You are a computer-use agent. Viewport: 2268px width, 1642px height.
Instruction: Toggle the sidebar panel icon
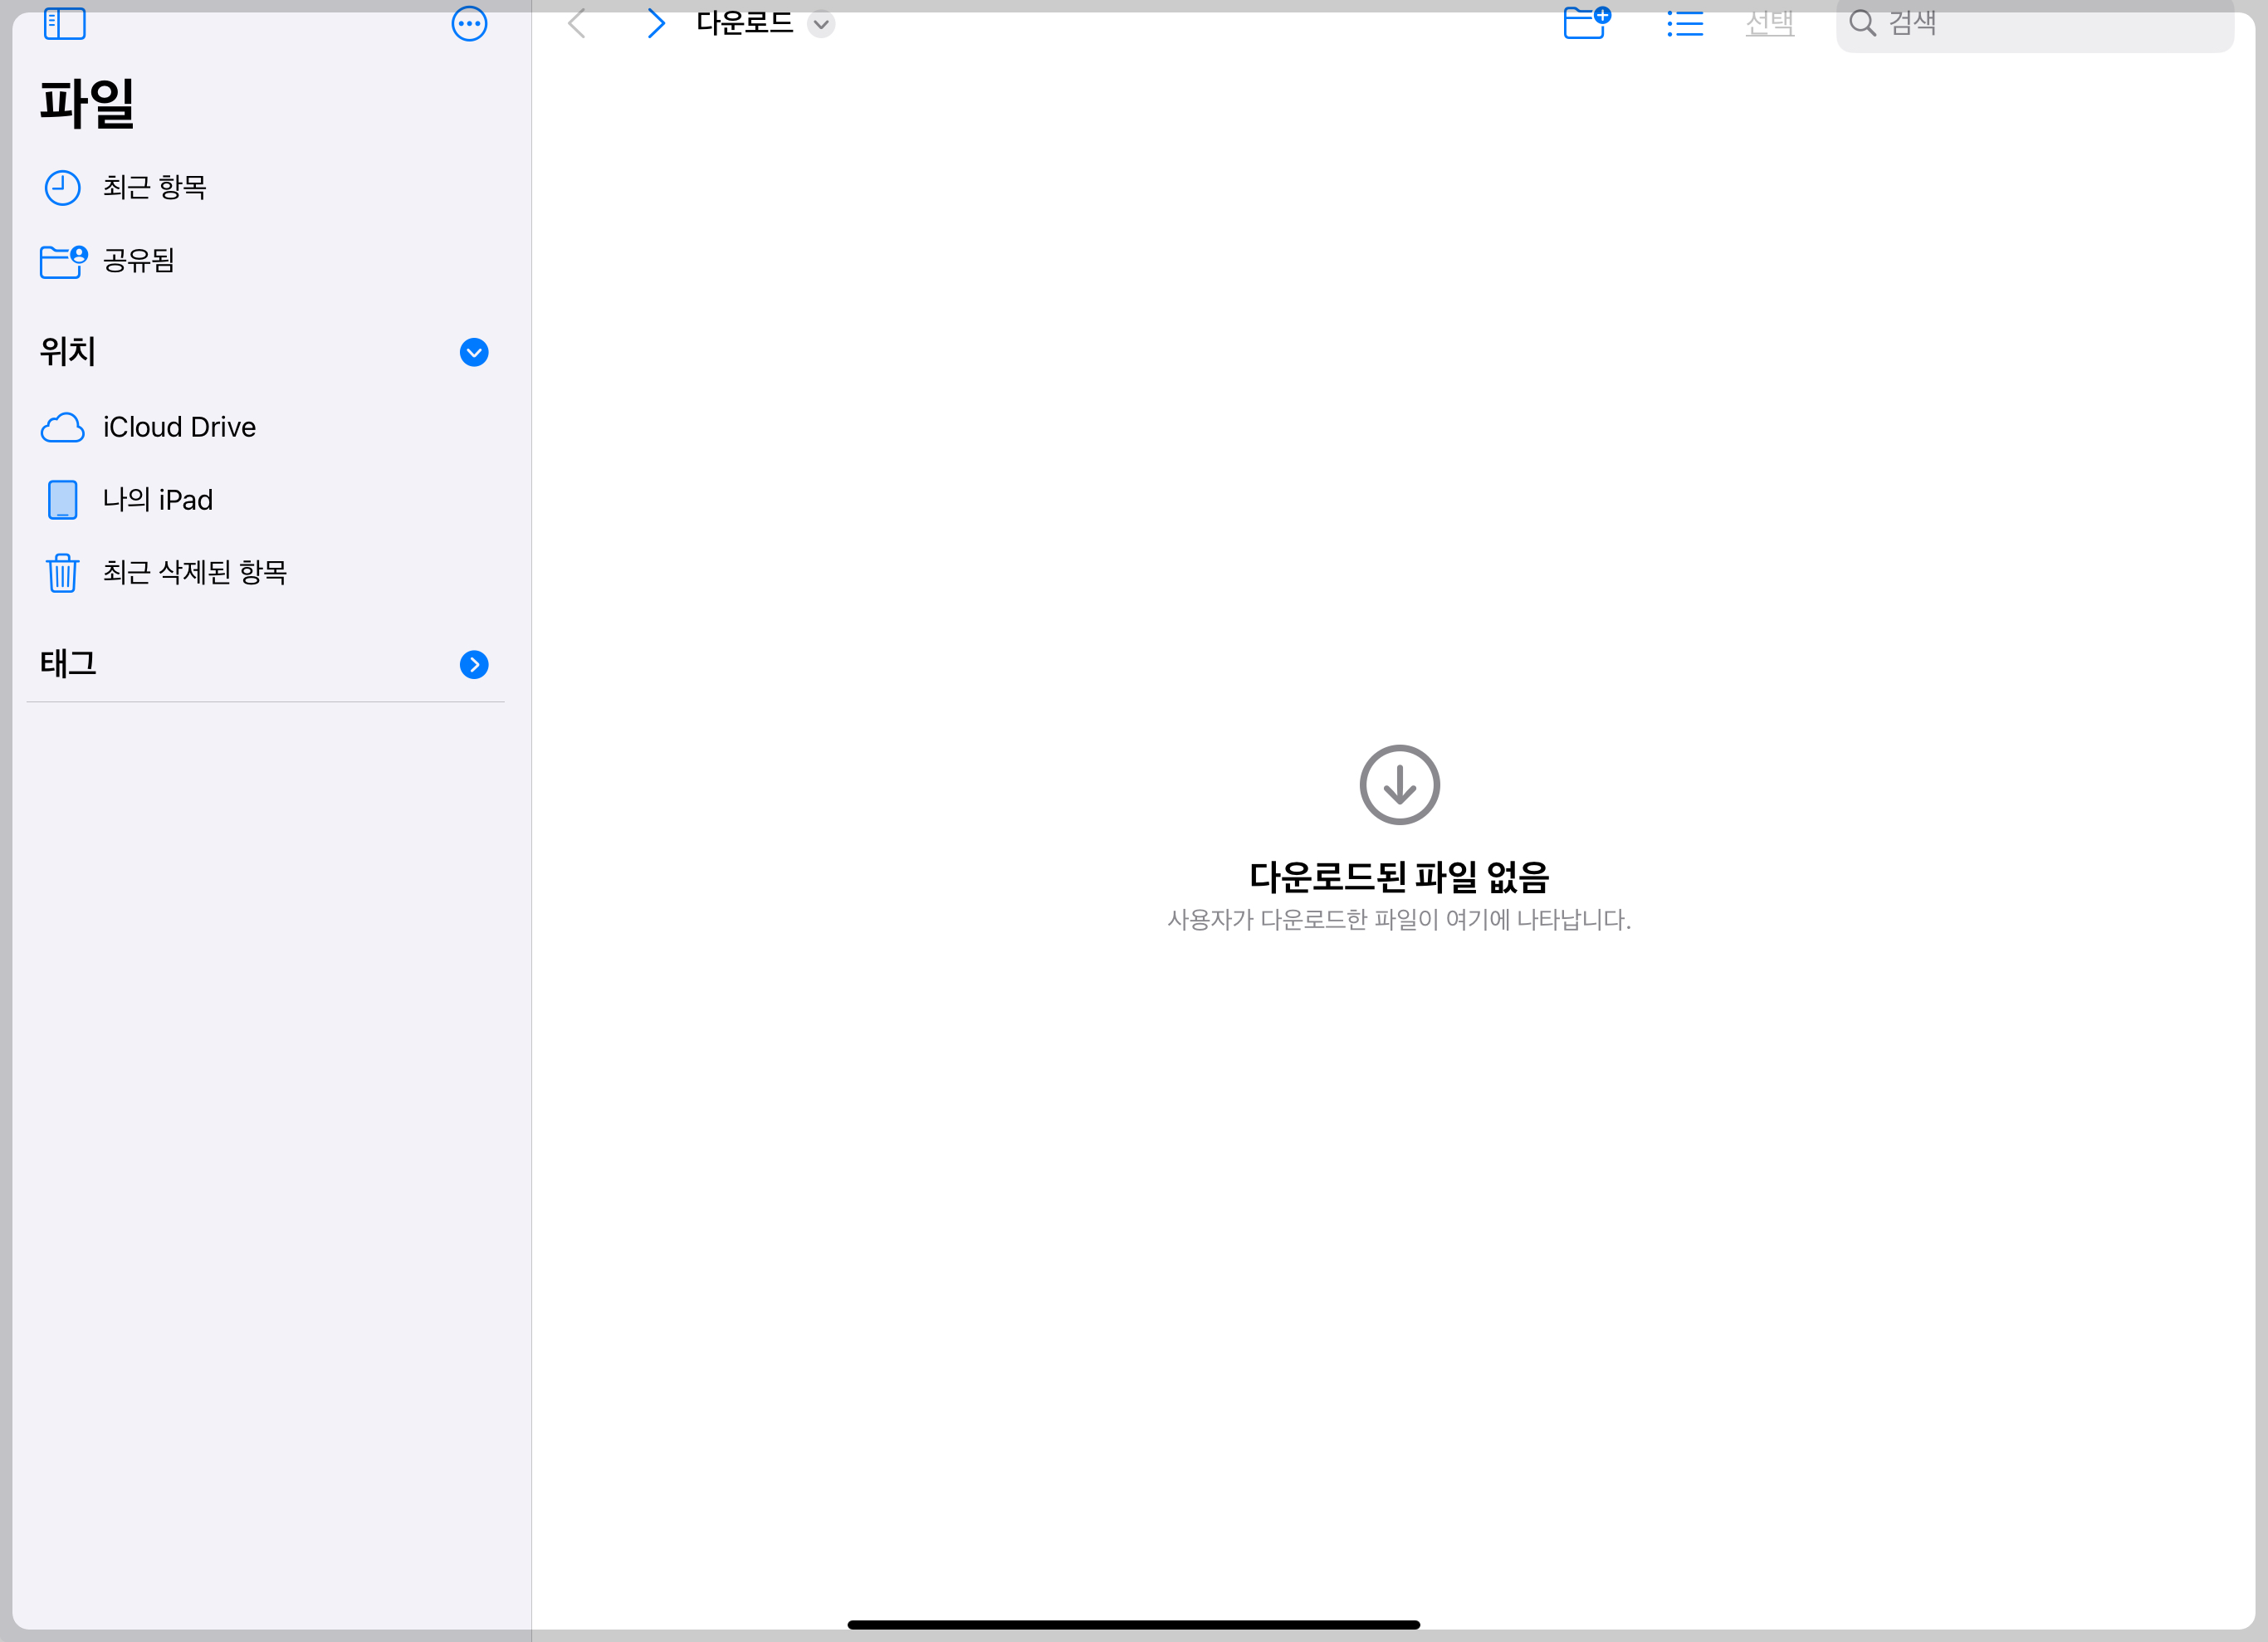pos(65,22)
